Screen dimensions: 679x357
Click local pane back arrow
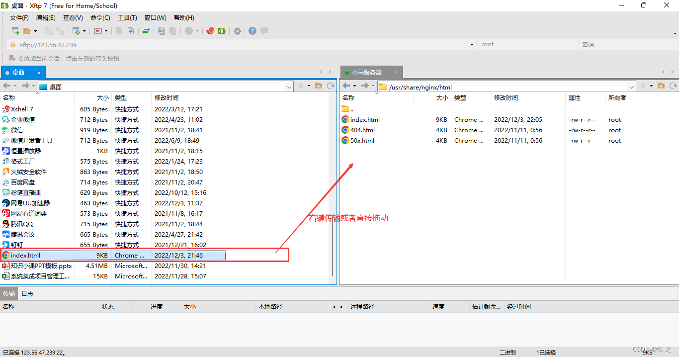(x=7, y=86)
